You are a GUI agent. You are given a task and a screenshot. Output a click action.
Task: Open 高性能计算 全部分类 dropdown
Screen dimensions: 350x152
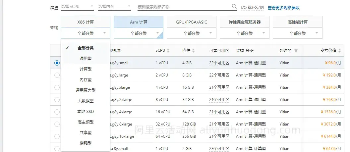[298, 33]
